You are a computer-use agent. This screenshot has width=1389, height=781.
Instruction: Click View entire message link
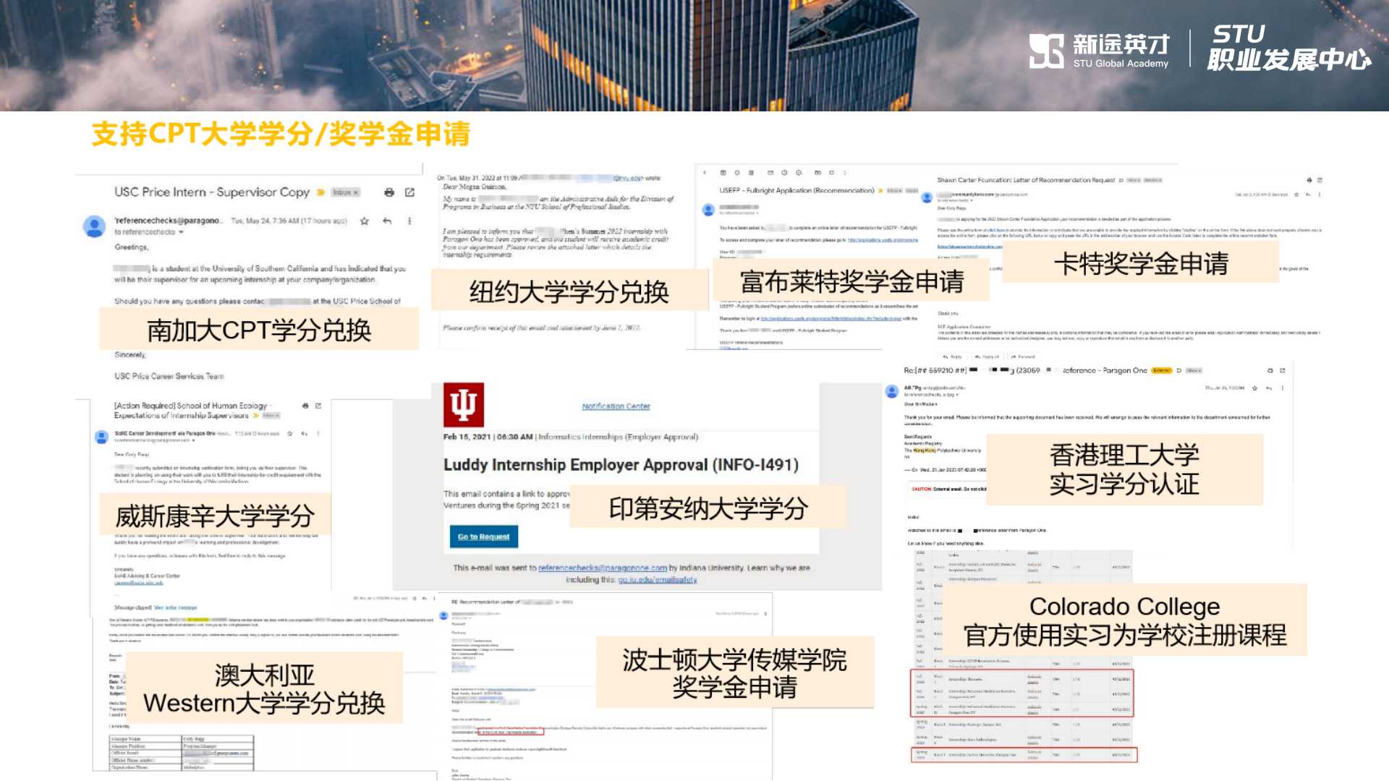[175, 607]
